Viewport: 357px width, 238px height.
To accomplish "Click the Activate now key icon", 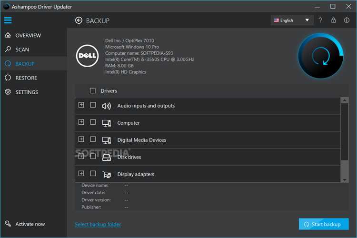I will tap(8, 224).
